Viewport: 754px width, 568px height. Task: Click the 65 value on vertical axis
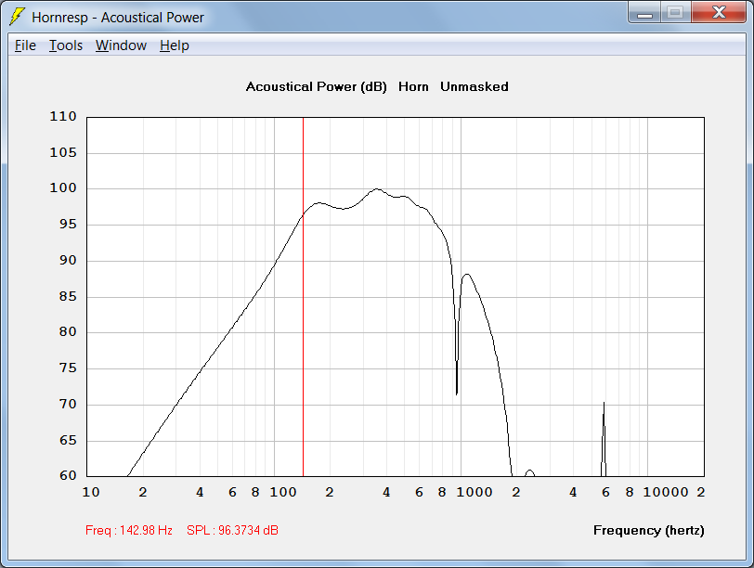click(x=68, y=440)
